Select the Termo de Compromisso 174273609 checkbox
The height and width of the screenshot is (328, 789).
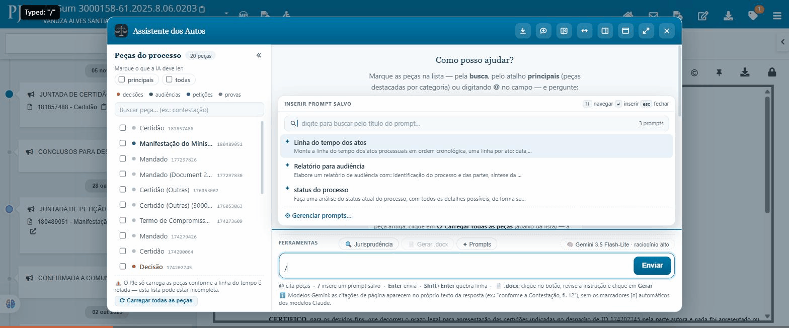click(122, 220)
